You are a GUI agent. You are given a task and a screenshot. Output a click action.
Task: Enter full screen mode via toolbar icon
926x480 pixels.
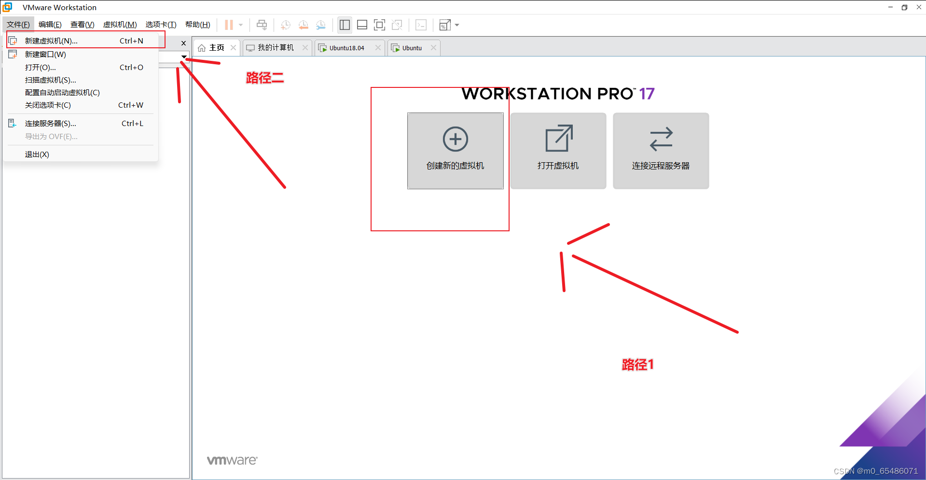[x=380, y=25]
